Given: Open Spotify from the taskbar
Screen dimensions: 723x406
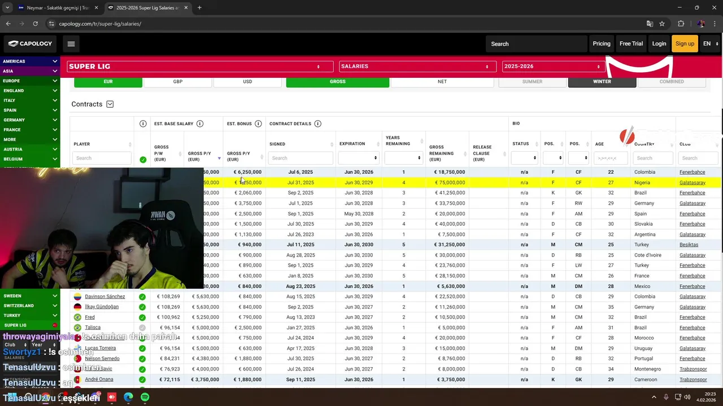Looking at the screenshot, I should 145,397.
